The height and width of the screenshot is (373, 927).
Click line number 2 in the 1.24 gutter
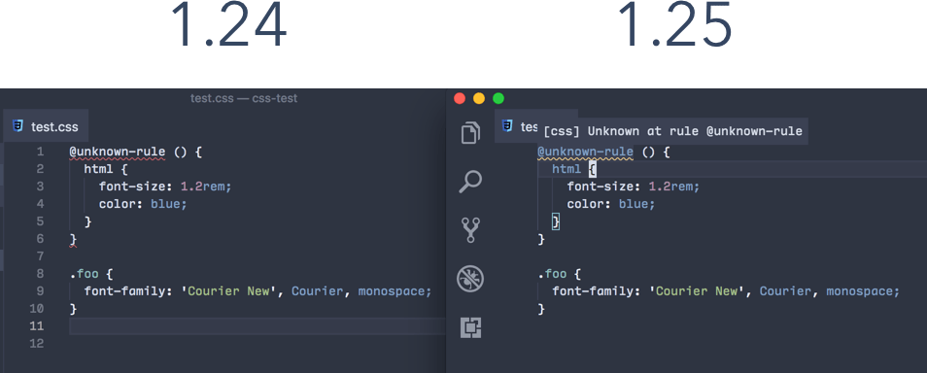tap(40, 169)
